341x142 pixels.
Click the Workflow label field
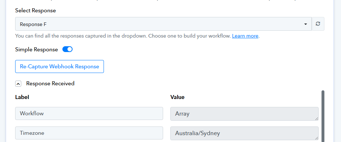pos(89,113)
